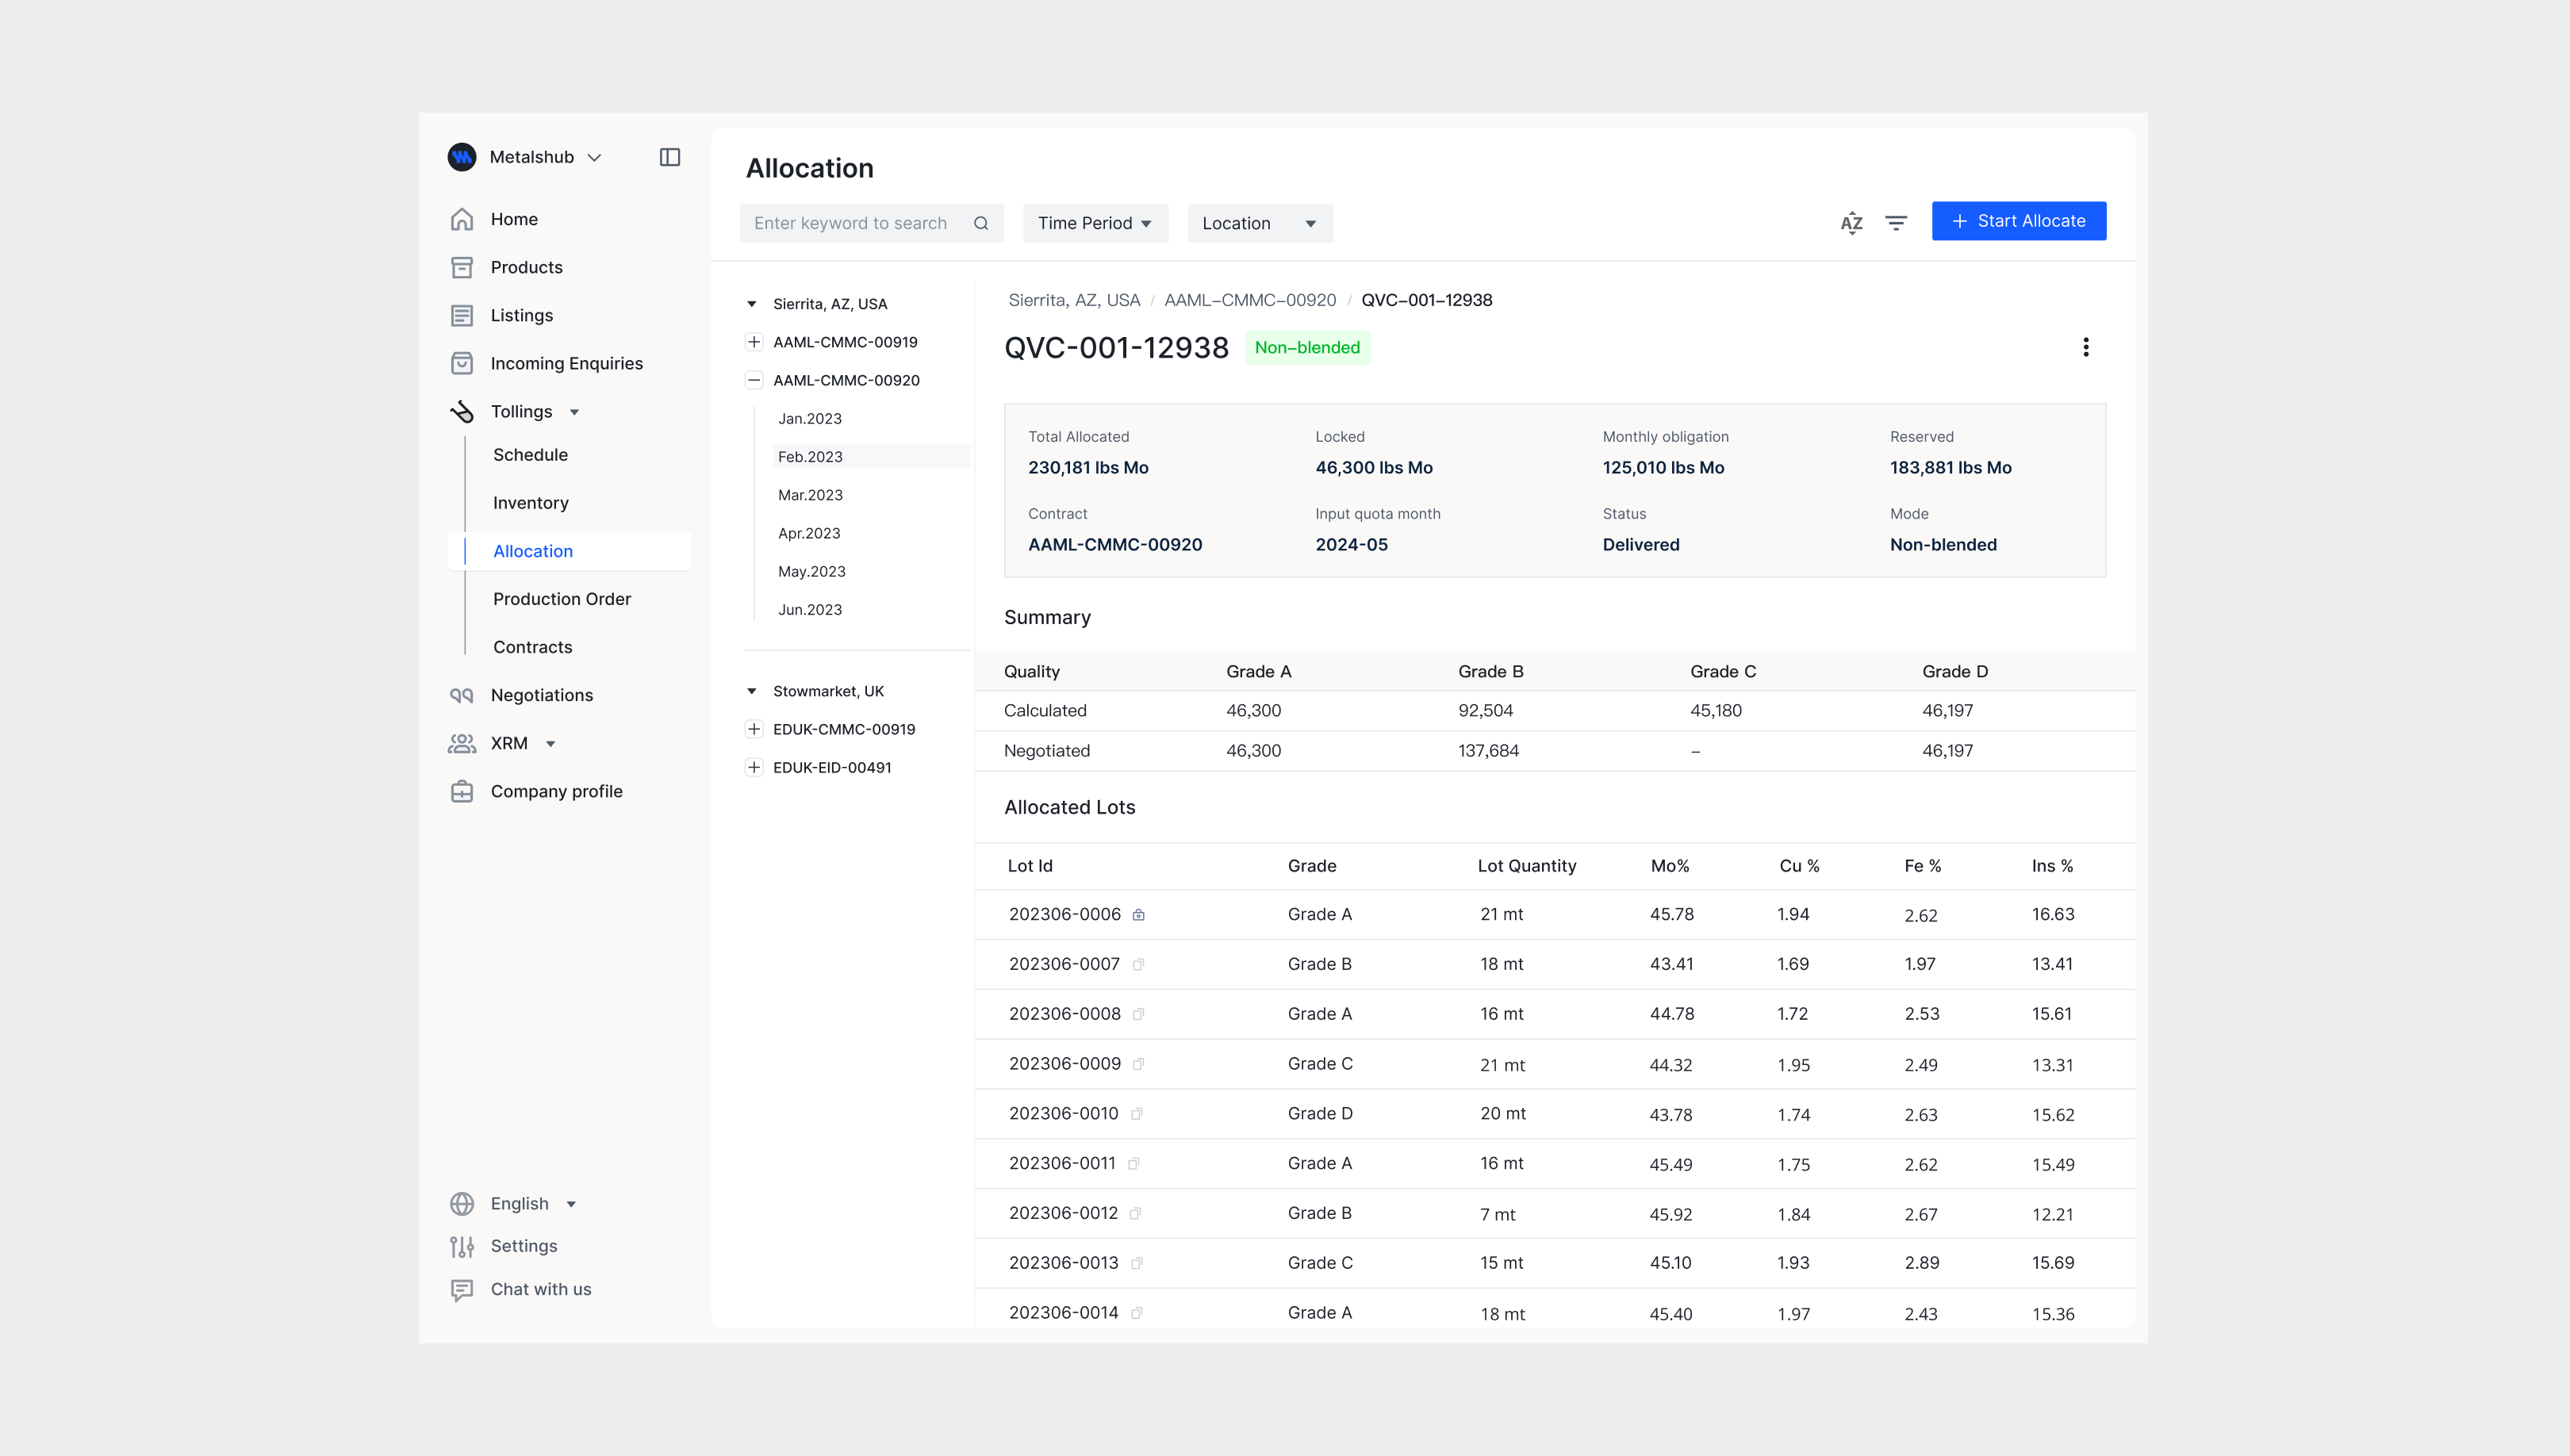
Task: Click the A-Z sort icon
Action: coord(1851,223)
